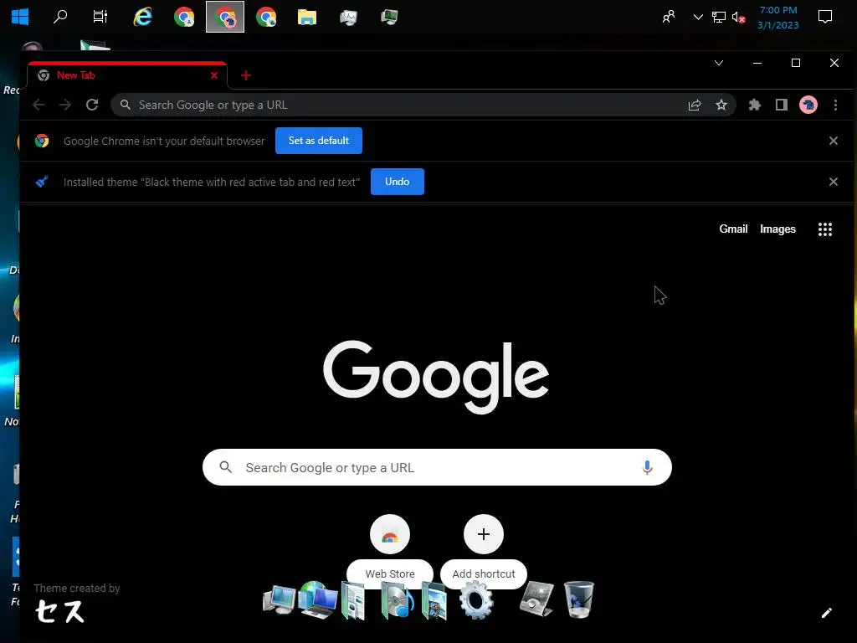Open the network tray icon

pos(718,18)
